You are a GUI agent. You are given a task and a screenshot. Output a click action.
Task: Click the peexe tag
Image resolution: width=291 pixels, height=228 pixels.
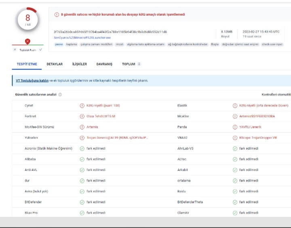pyautogui.click(x=59, y=44)
